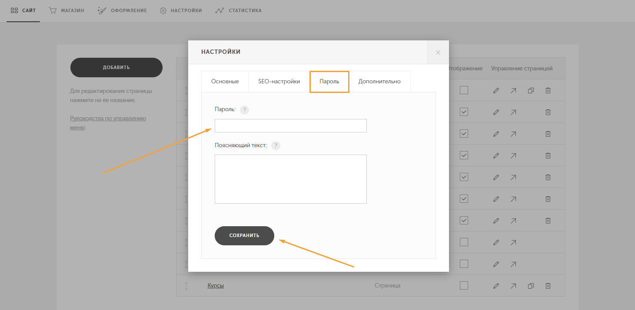Click the duplicate page icon in Курсы row
Screen dimensions: 635x310
[531, 286]
